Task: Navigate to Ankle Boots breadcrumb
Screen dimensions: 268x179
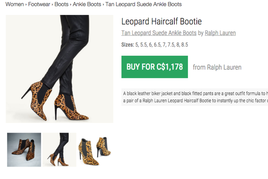Action: pyautogui.click(x=87, y=5)
